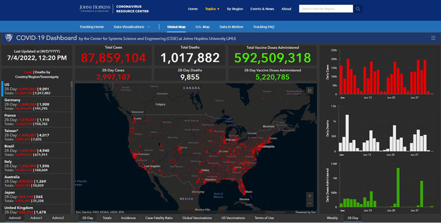This screenshot has height=223, width=441.
Task: Expand the Data Visualizations dropdown
Action: pos(132,26)
